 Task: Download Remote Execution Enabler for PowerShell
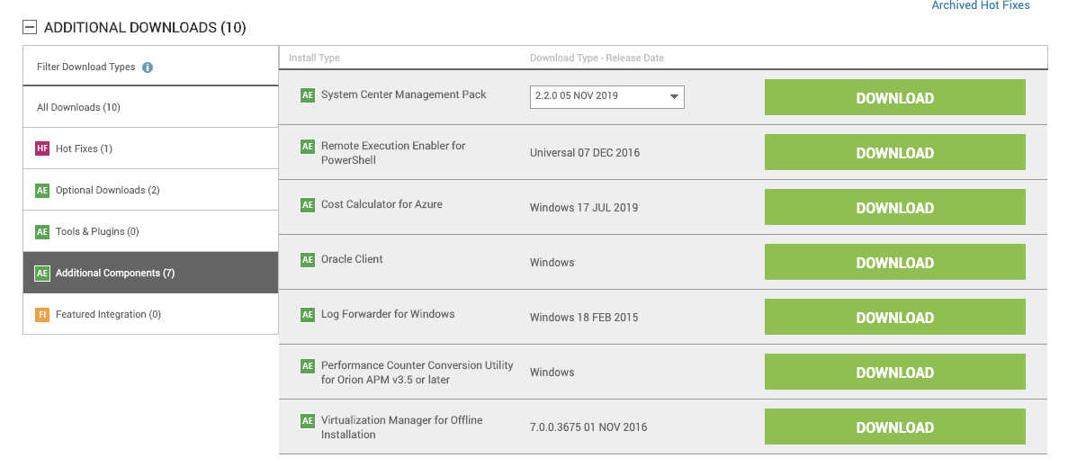point(894,153)
